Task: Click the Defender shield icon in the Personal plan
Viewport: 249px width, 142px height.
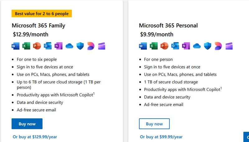Action: [x=208, y=46]
